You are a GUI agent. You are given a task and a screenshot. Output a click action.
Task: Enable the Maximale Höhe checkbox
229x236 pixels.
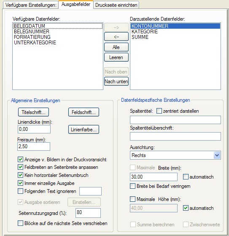[x=132, y=199]
